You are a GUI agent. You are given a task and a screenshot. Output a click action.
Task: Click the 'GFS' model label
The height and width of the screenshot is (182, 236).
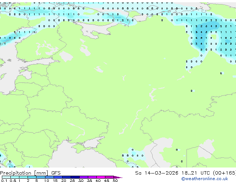click(56, 173)
